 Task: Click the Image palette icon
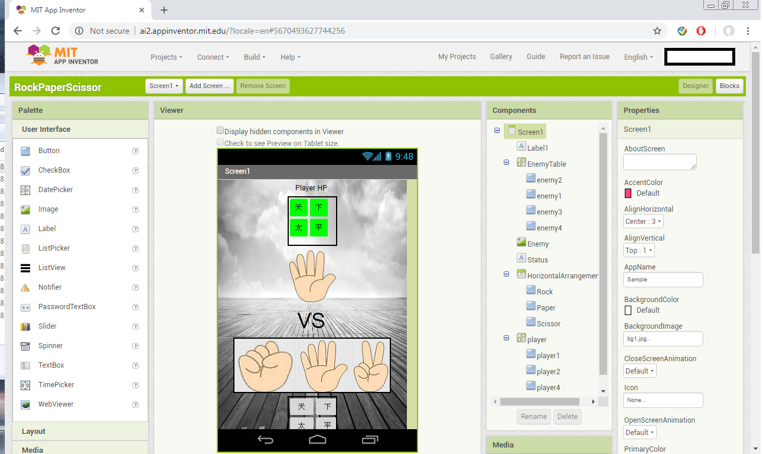[x=25, y=209]
